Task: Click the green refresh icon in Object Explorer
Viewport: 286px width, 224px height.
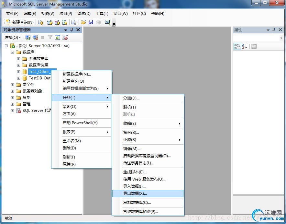Action: (x=58, y=38)
